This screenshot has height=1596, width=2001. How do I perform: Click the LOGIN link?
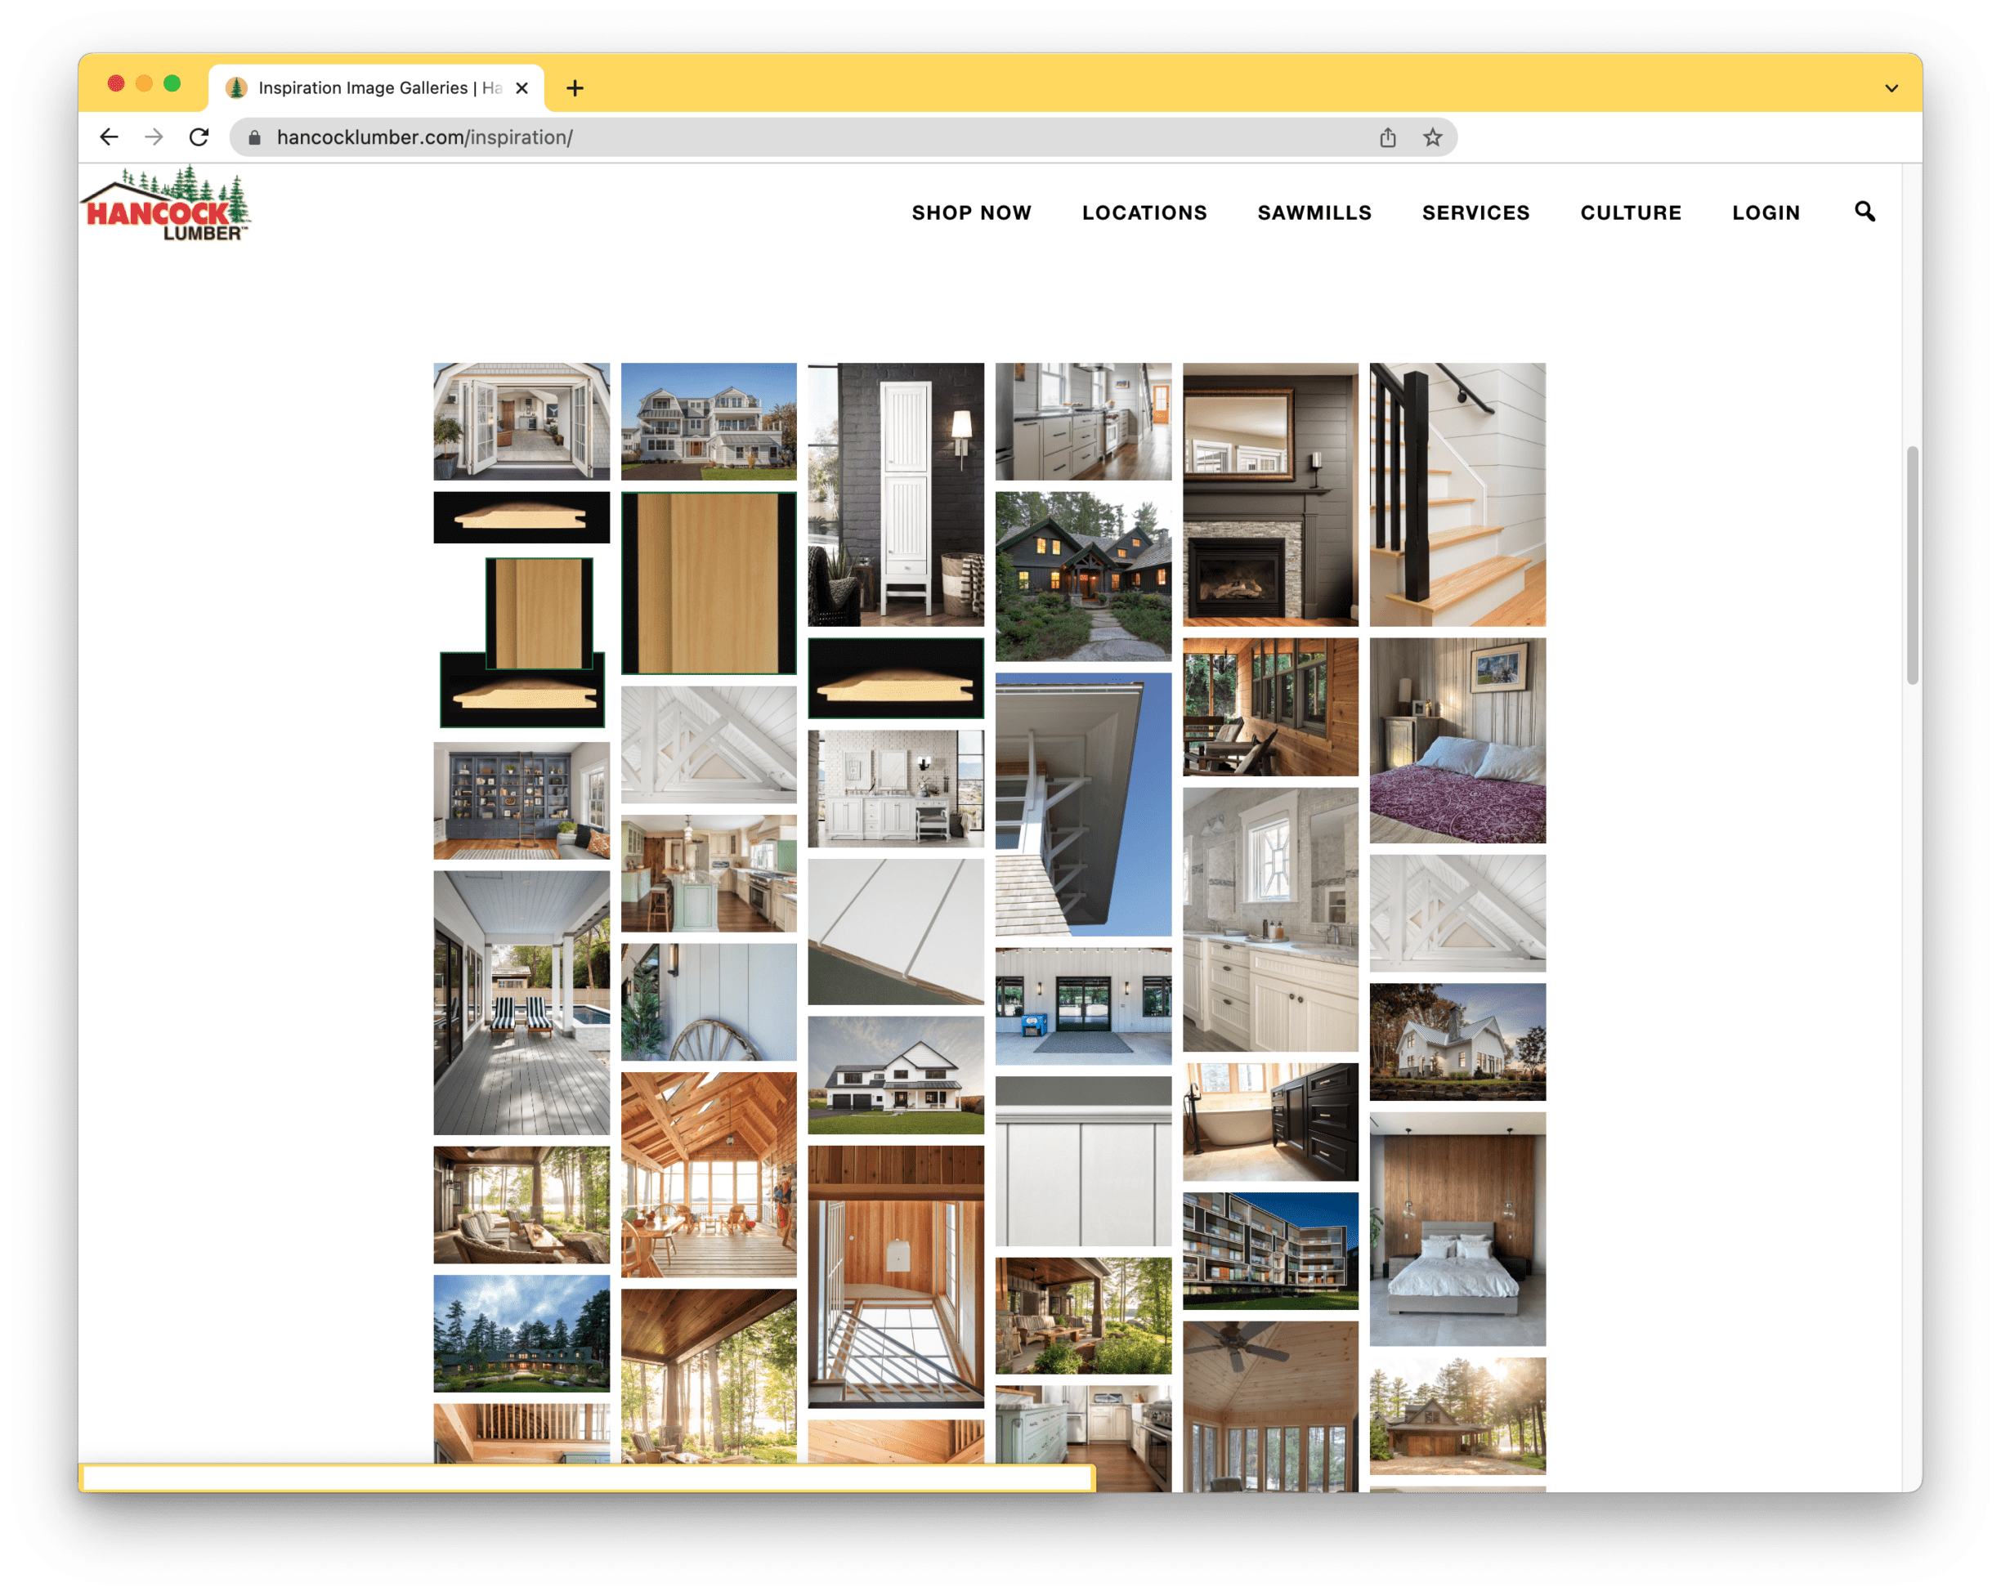pos(1766,212)
